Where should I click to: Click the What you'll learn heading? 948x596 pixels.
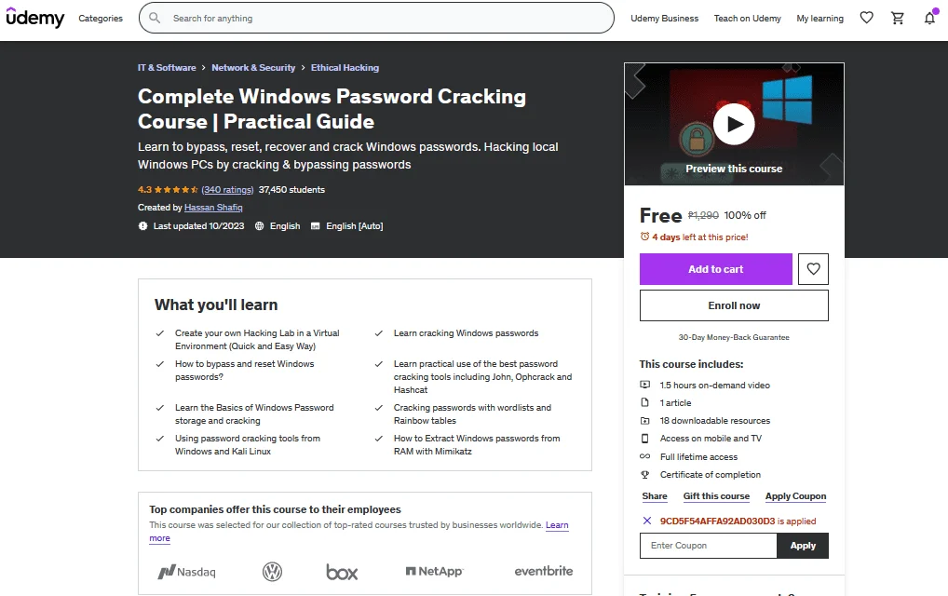[216, 305]
